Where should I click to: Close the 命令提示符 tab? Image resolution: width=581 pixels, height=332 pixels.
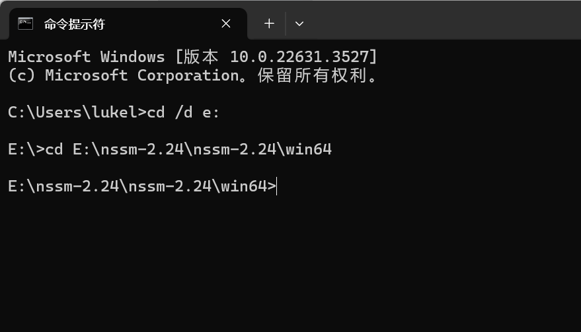point(226,24)
